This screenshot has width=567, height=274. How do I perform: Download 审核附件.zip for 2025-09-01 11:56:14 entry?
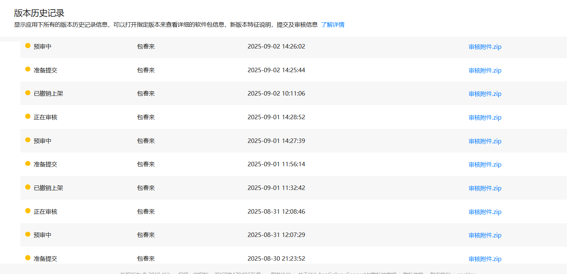coord(485,165)
